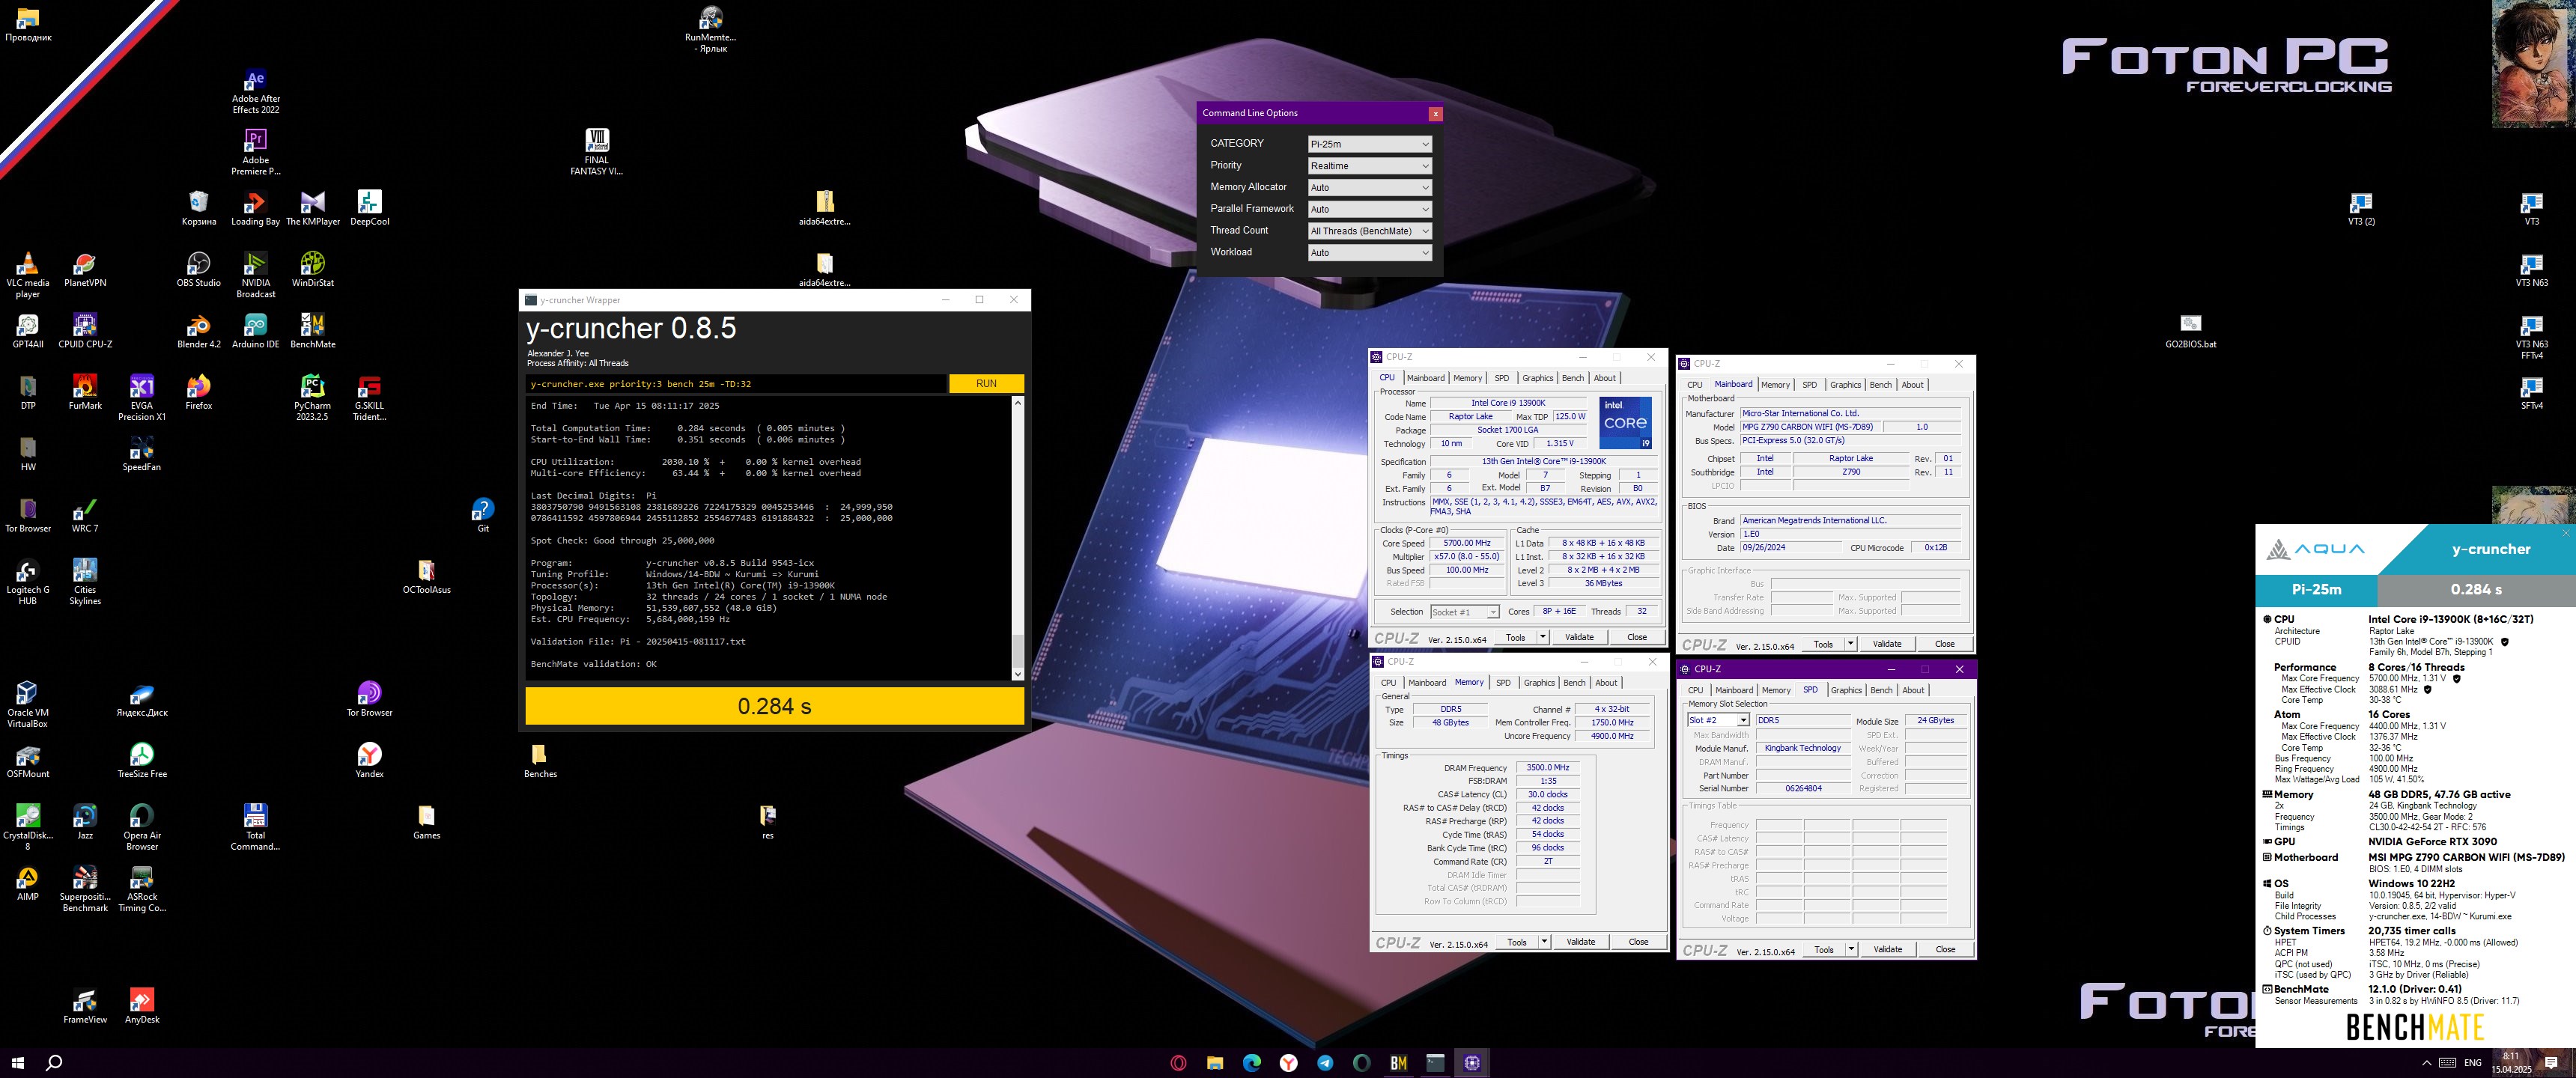The width and height of the screenshot is (2576, 1078).
Task: Click the y-cruncher output scrollbar up arrow
Action: [x=1018, y=403]
